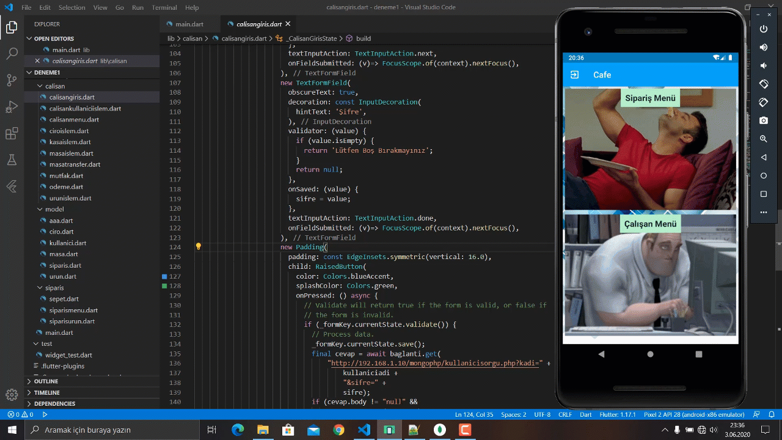The height and width of the screenshot is (440, 782).
Task: Tap the logout icon in Cafe app bar
Action: click(575, 75)
